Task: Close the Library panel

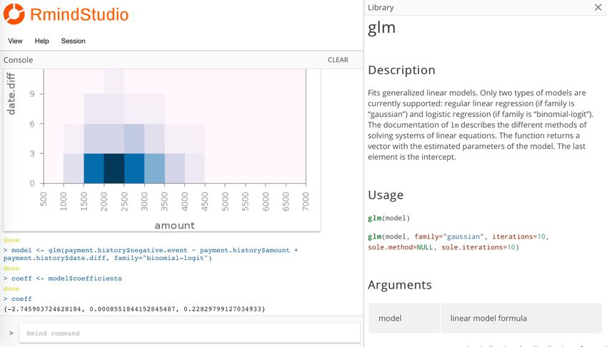Action: (x=598, y=7)
